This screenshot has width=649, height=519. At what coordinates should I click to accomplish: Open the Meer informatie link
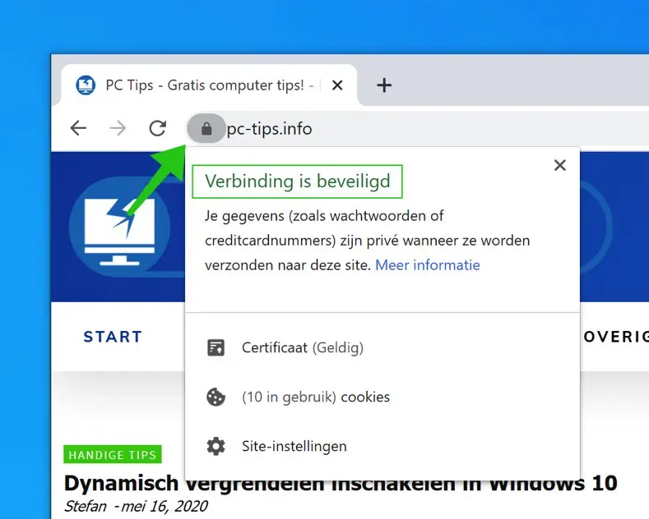[428, 265]
